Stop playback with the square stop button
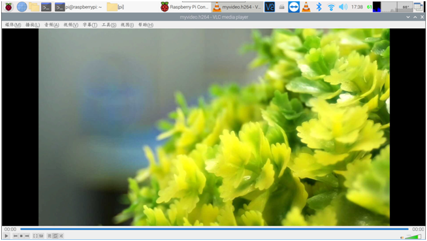The width and height of the screenshot is (427, 241). click(x=22, y=236)
